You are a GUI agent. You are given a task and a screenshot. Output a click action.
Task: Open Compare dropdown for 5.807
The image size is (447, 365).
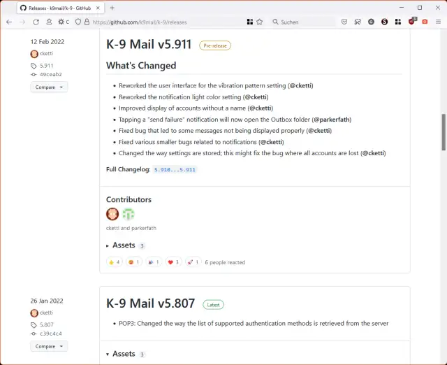(48, 346)
